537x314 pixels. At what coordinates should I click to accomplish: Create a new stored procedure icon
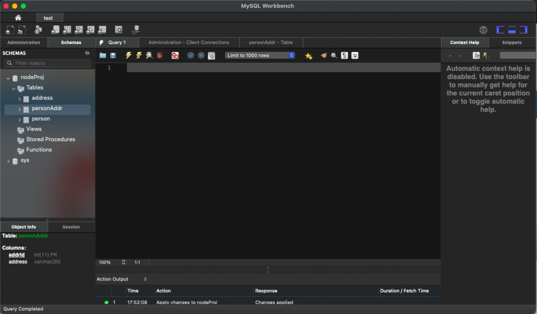click(90, 30)
